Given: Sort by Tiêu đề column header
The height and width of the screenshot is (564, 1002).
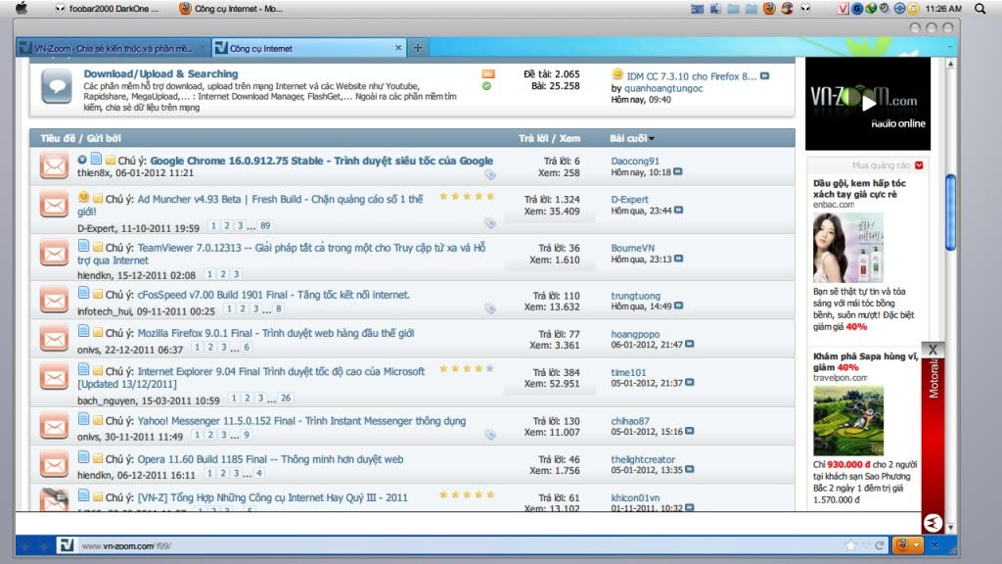Looking at the screenshot, I should tap(58, 138).
